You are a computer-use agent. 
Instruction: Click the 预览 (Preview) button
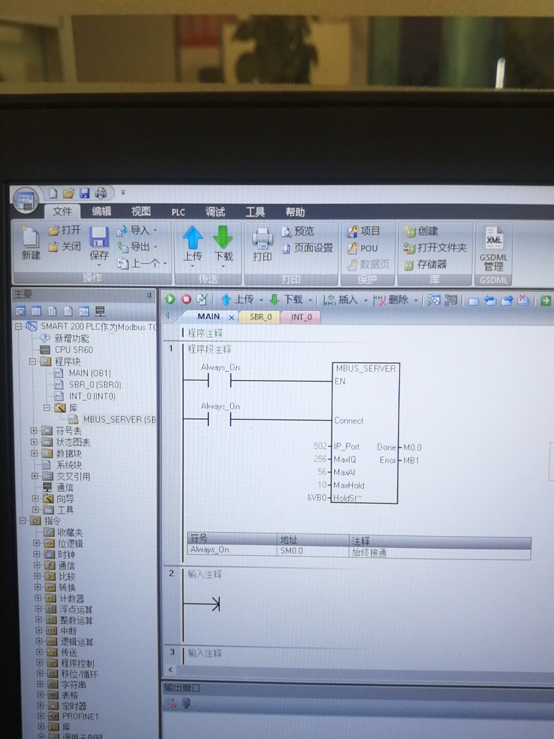pos(298,231)
